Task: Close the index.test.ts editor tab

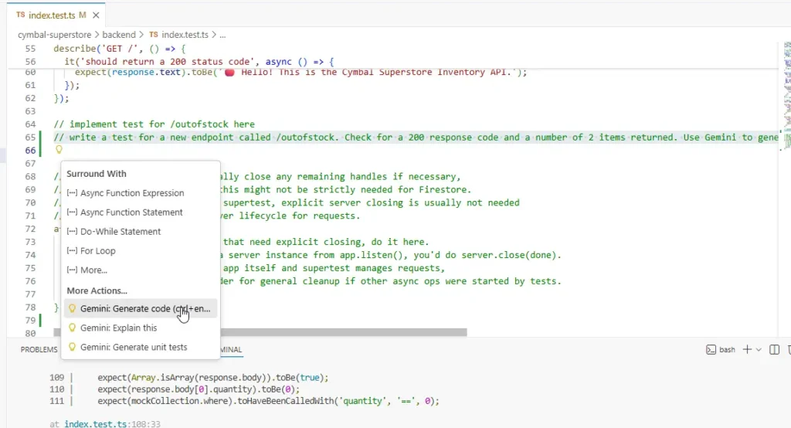Action: [96, 15]
